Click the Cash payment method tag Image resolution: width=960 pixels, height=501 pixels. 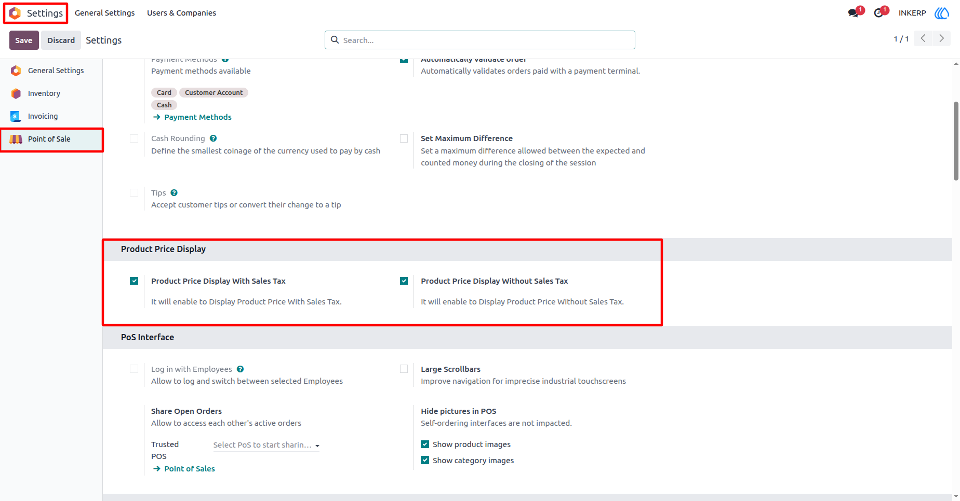164,105
